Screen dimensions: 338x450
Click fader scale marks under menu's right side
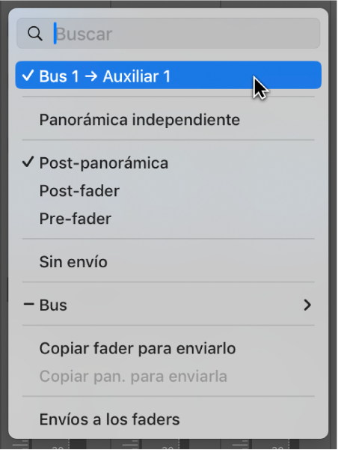241,444
